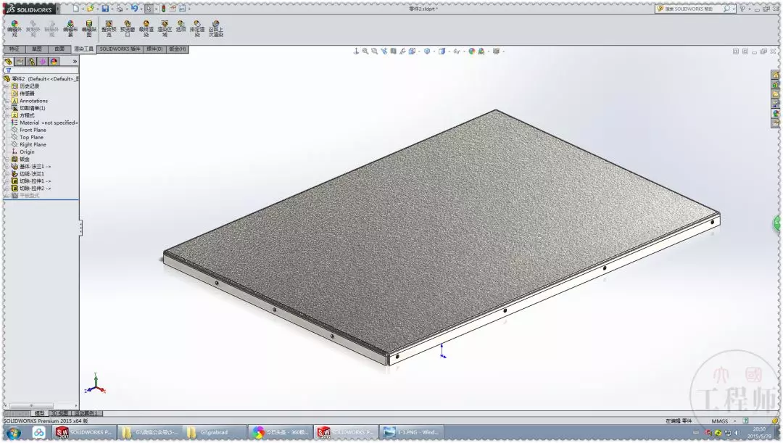Show the FeatureManager design tree tab
The image size is (783, 443).
pos(9,62)
